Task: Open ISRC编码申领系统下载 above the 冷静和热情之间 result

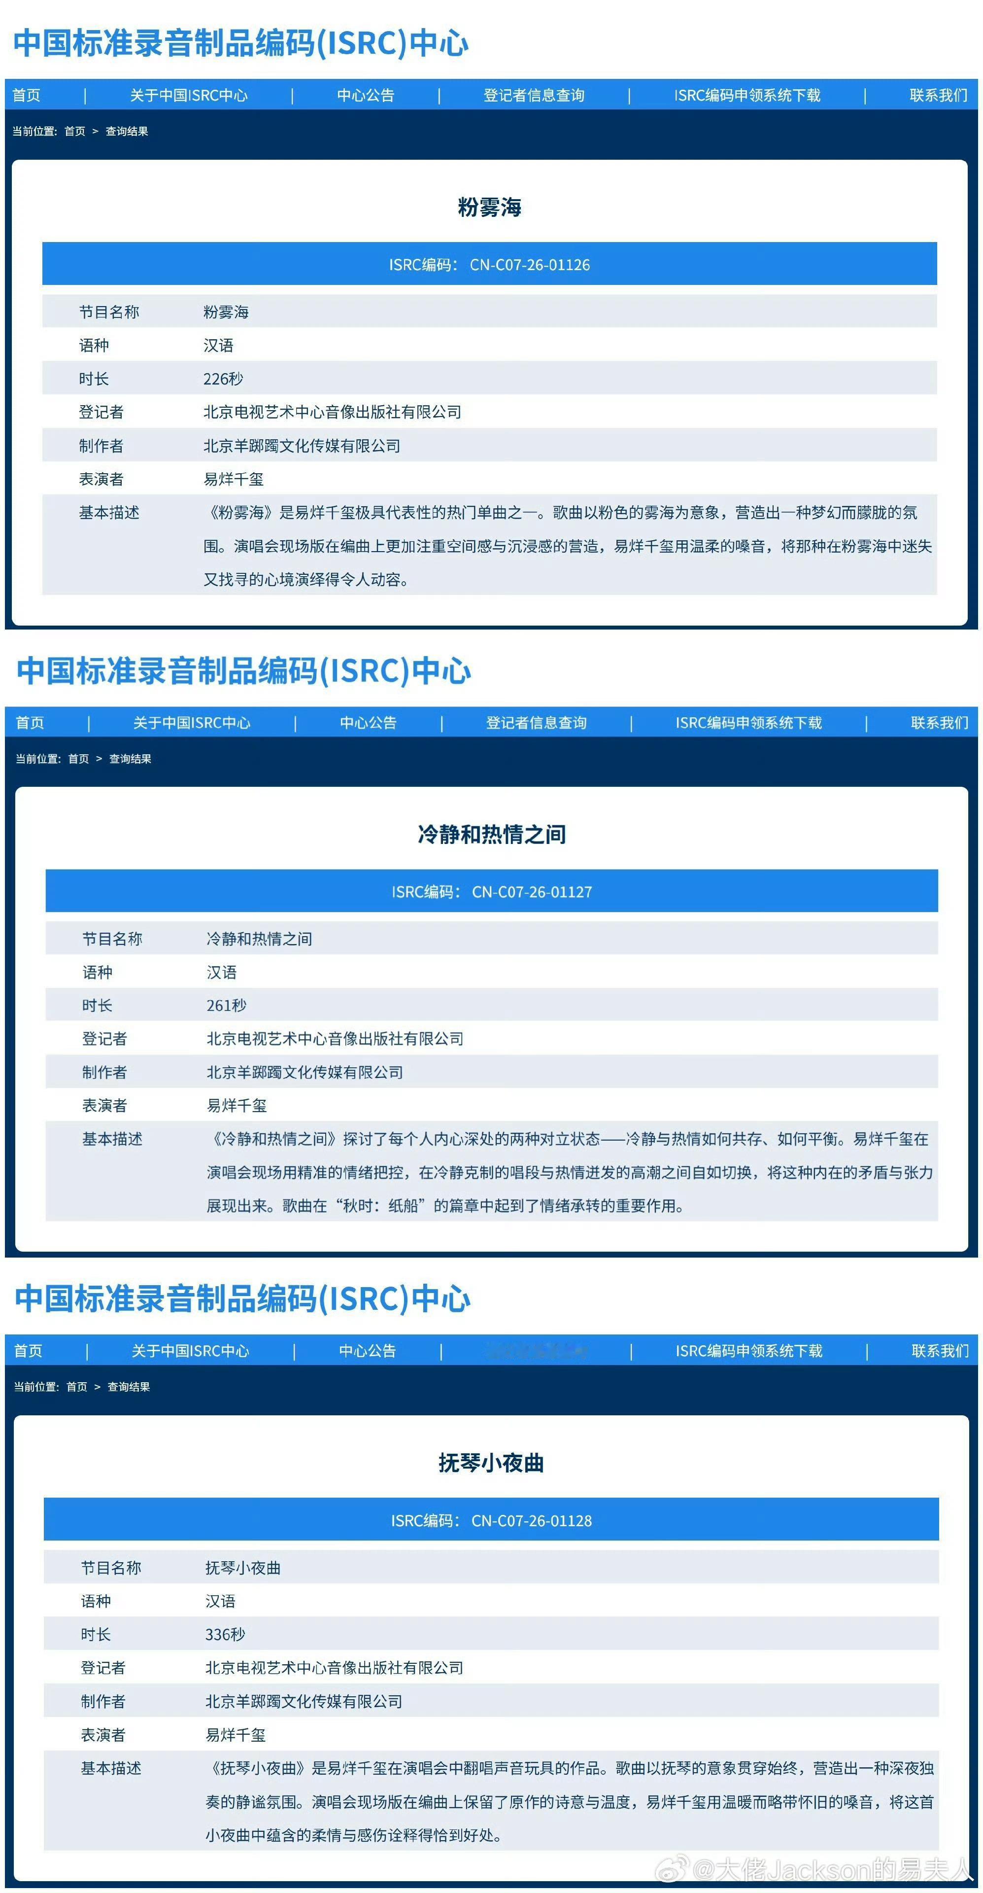Action: click(x=748, y=723)
